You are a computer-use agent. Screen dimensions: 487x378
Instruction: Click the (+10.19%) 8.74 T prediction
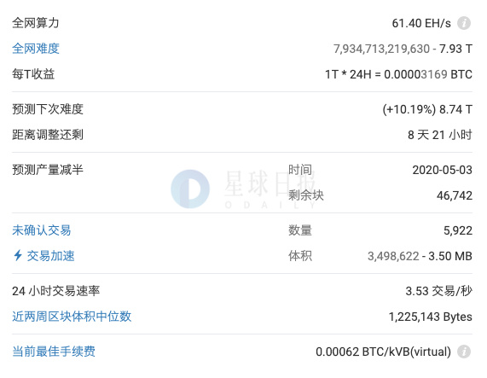pos(427,109)
